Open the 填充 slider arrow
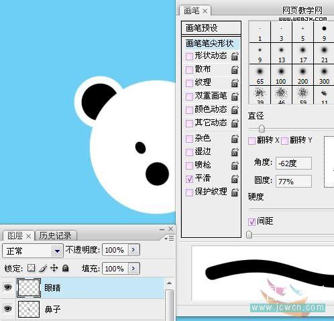Screen dimensions: 334x321 pyautogui.click(x=133, y=268)
